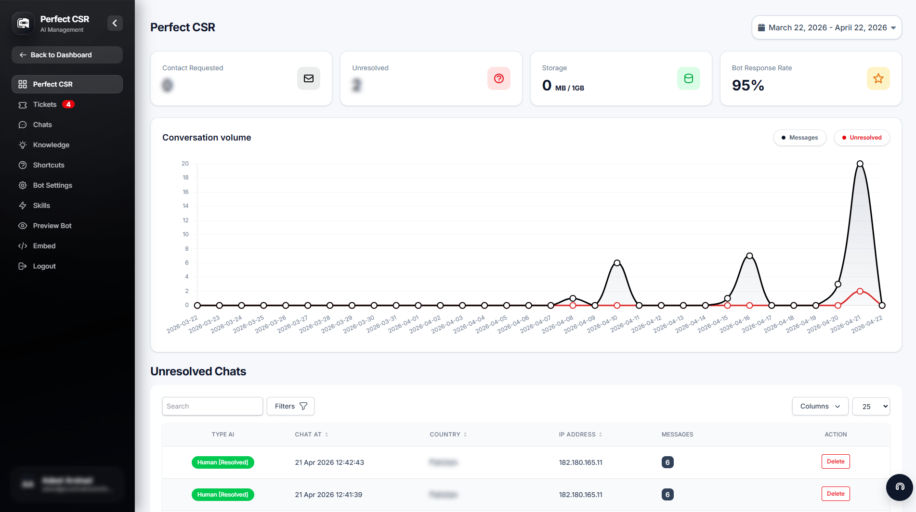Toggle the Unresolved series in chart legend

coord(862,138)
